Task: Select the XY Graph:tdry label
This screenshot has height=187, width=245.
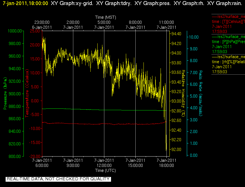Action: (114, 3)
